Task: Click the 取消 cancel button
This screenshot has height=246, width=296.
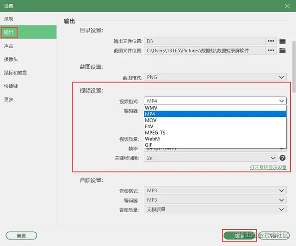Action: (x=274, y=235)
